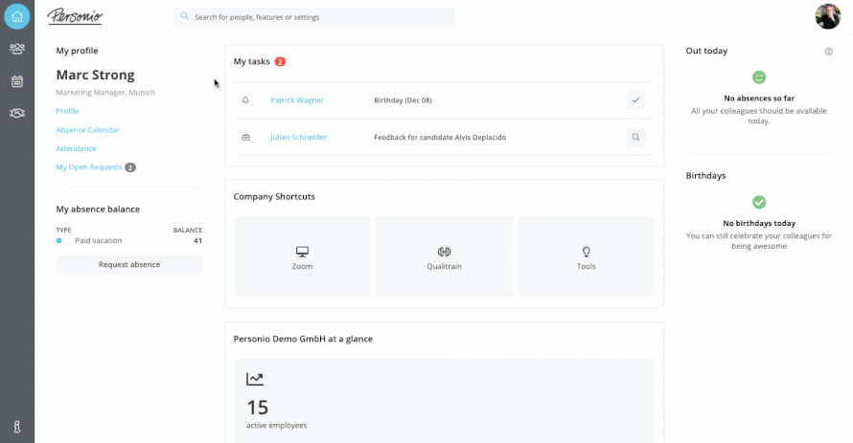
Task: Open the Zoom company shortcut
Action: pos(302,256)
